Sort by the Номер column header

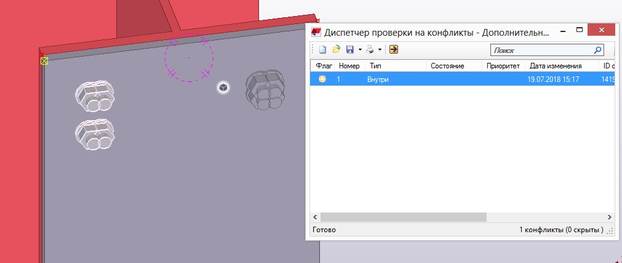[349, 66]
